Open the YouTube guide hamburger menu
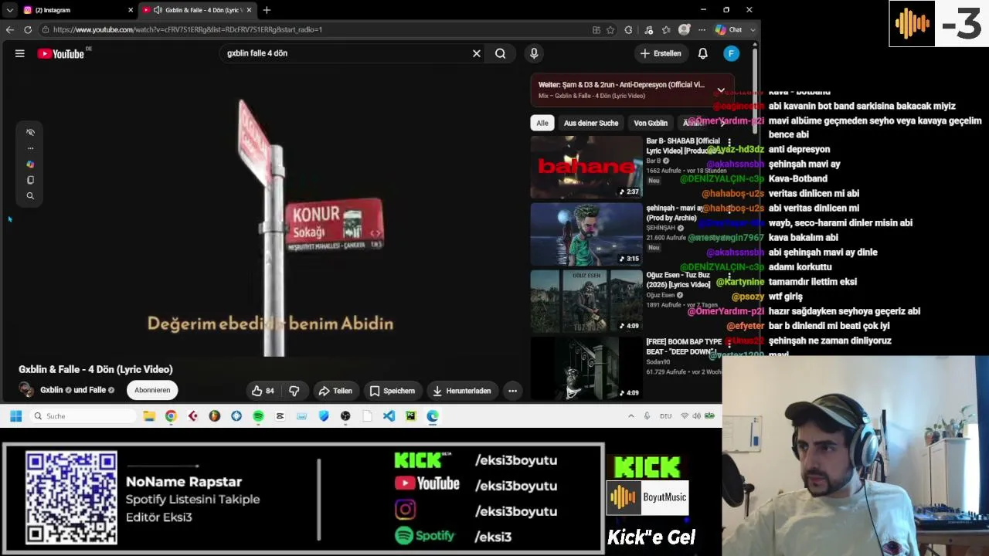 pyautogui.click(x=20, y=53)
